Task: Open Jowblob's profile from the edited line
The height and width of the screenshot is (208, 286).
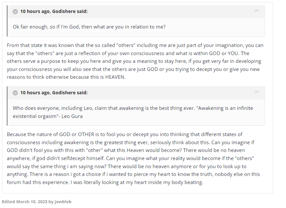Action: tap(63, 202)
